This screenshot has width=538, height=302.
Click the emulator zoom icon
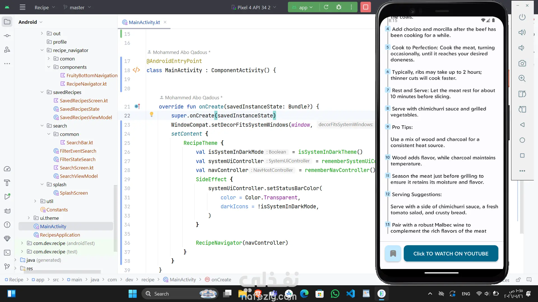tap(522, 79)
